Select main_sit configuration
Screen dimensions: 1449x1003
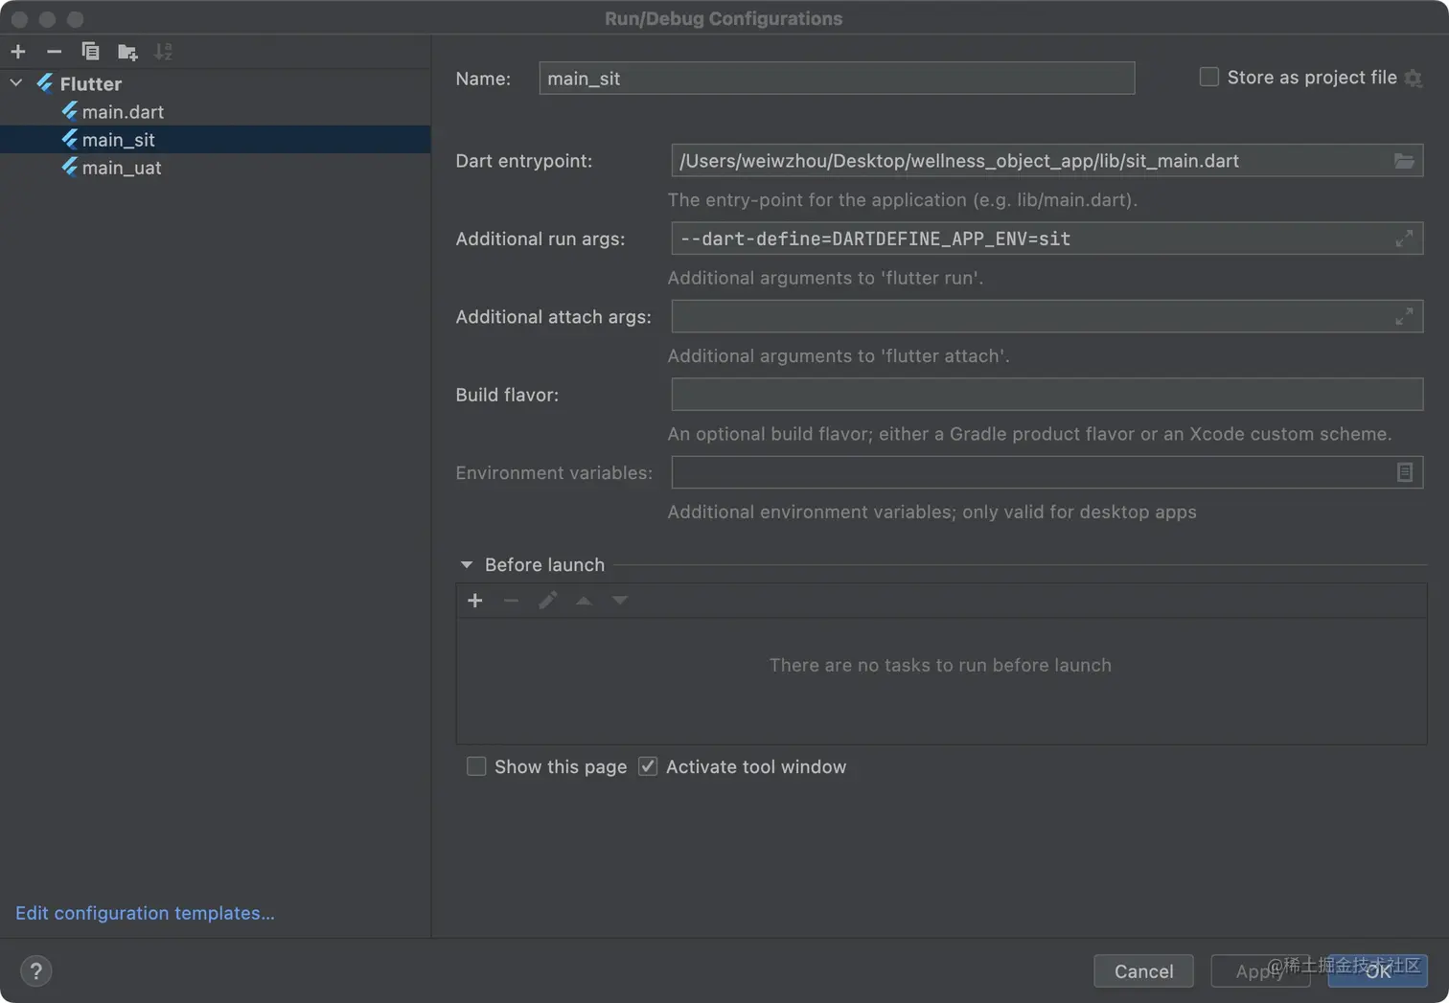click(x=215, y=140)
